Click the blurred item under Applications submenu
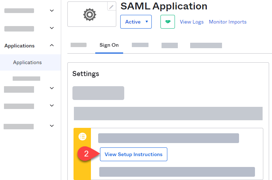 [26, 79]
